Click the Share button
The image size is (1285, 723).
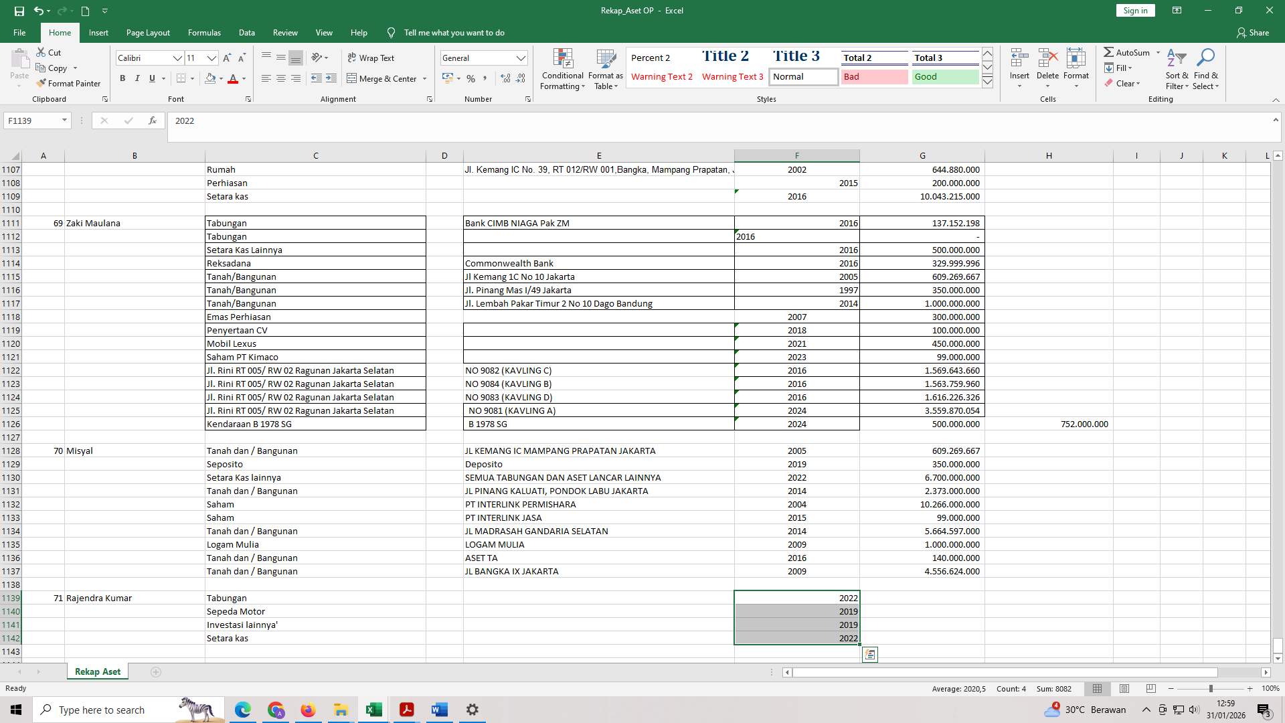coord(1254,32)
